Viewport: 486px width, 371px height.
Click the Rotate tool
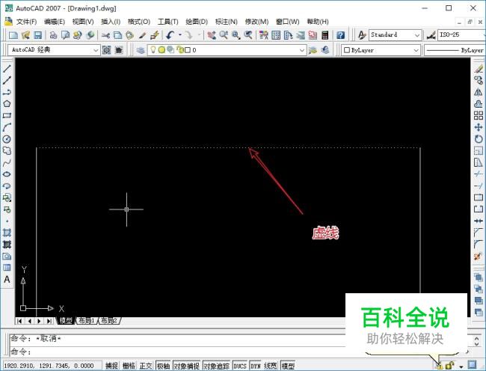(x=479, y=139)
